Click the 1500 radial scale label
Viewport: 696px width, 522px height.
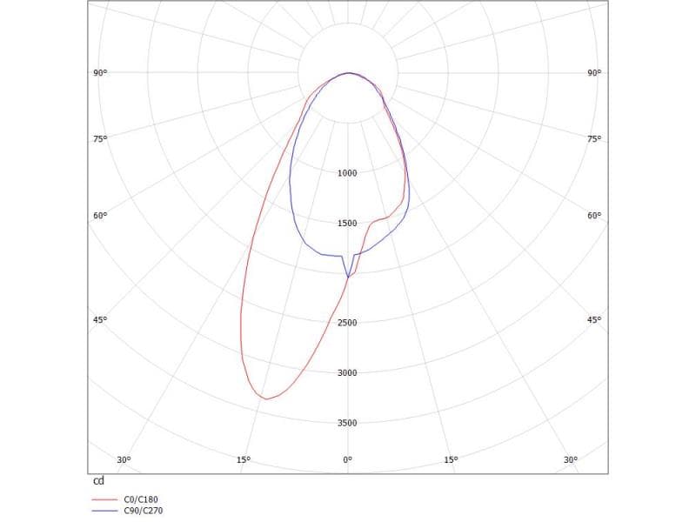pos(347,224)
